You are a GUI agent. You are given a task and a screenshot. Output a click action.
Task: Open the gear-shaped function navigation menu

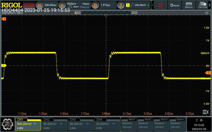click(7, 124)
